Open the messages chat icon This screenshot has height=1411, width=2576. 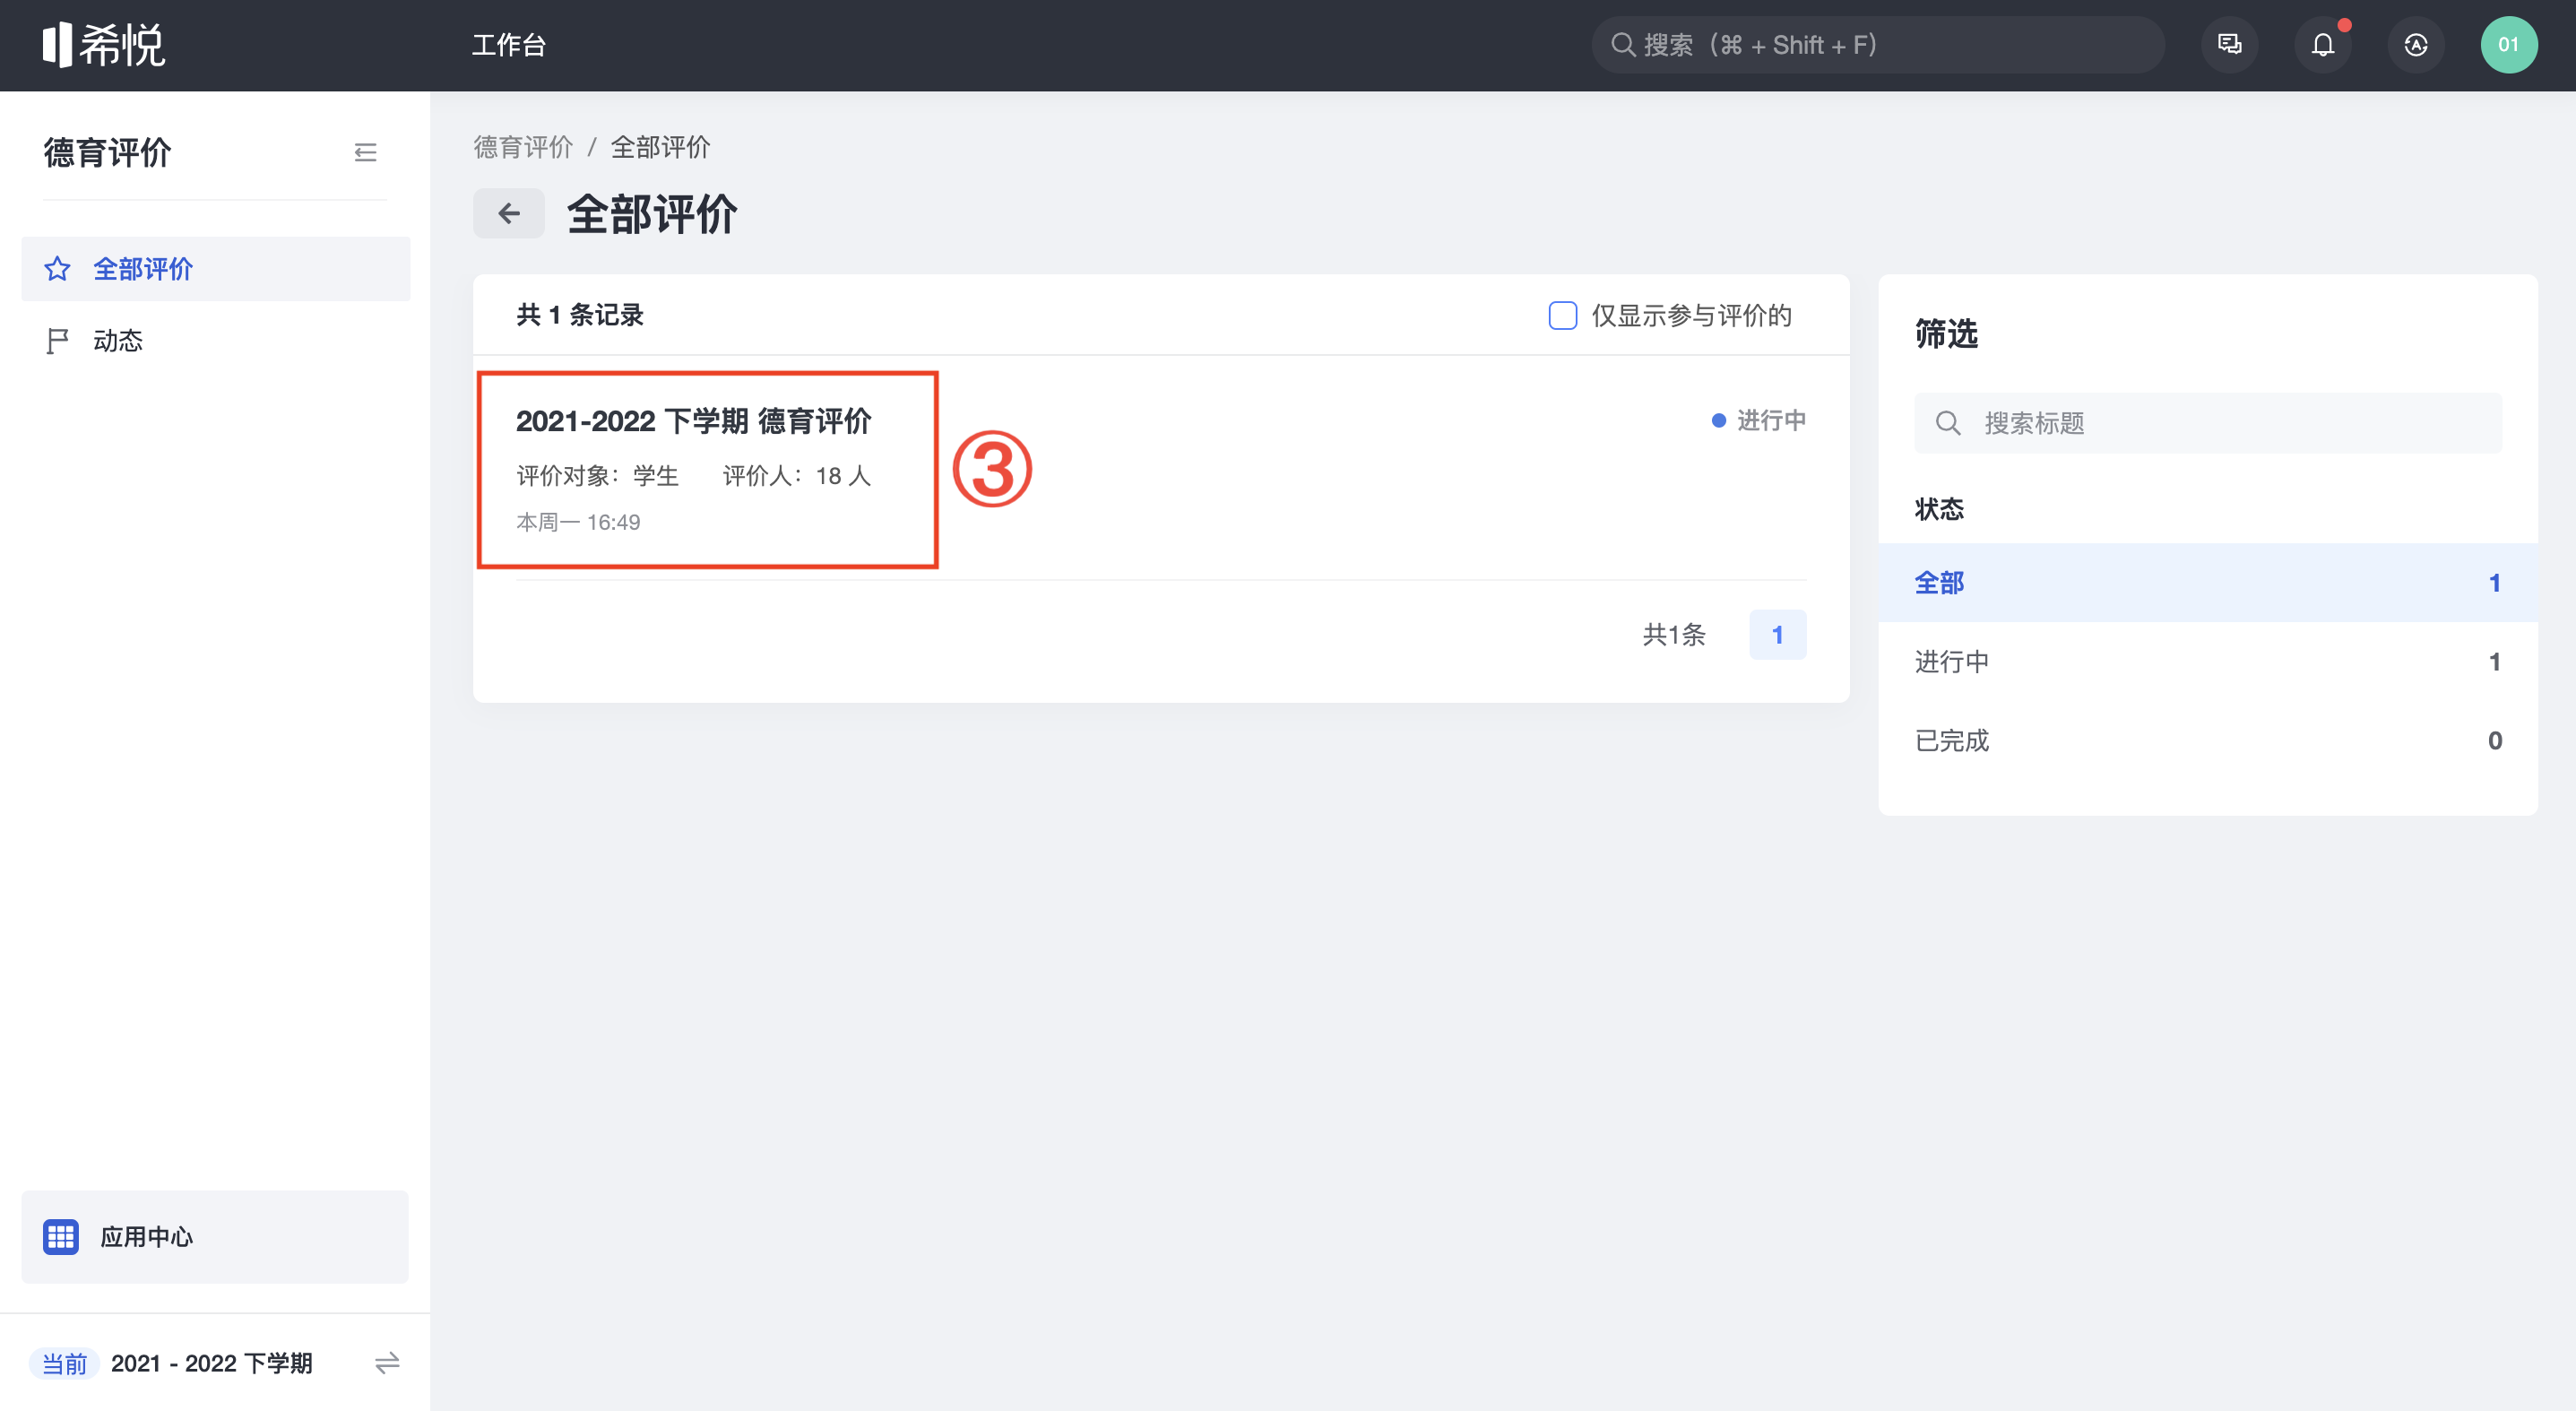(x=2229, y=45)
